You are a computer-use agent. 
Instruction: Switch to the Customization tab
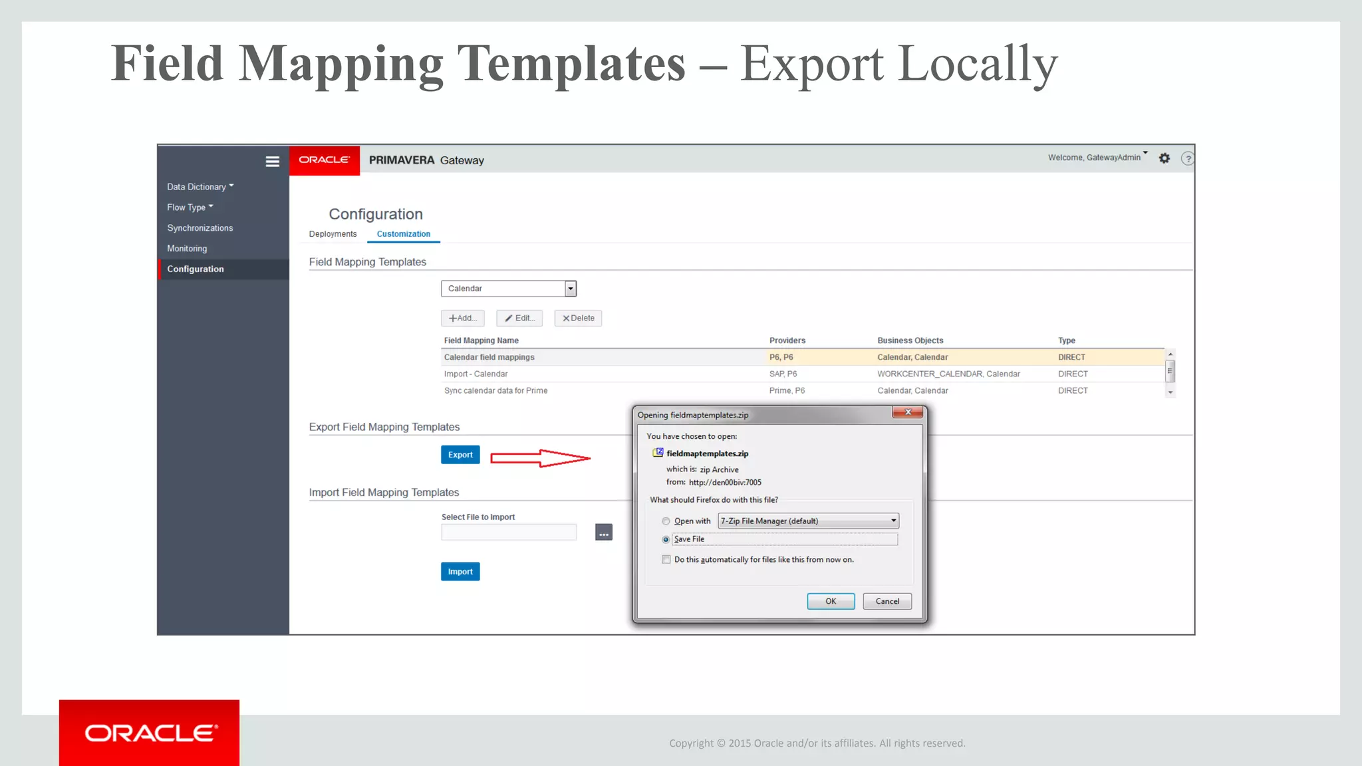click(x=404, y=234)
